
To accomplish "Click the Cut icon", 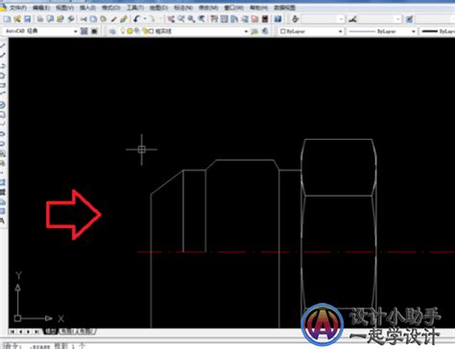I will tap(84, 19).
